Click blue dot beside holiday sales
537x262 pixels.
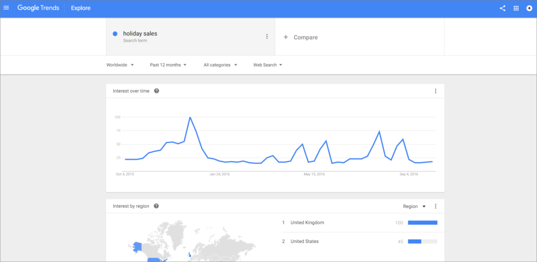point(115,34)
